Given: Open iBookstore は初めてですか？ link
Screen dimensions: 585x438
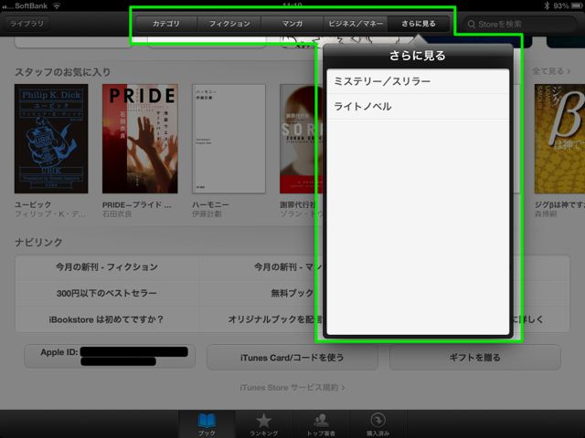Looking at the screenshot, I should 107,319.
